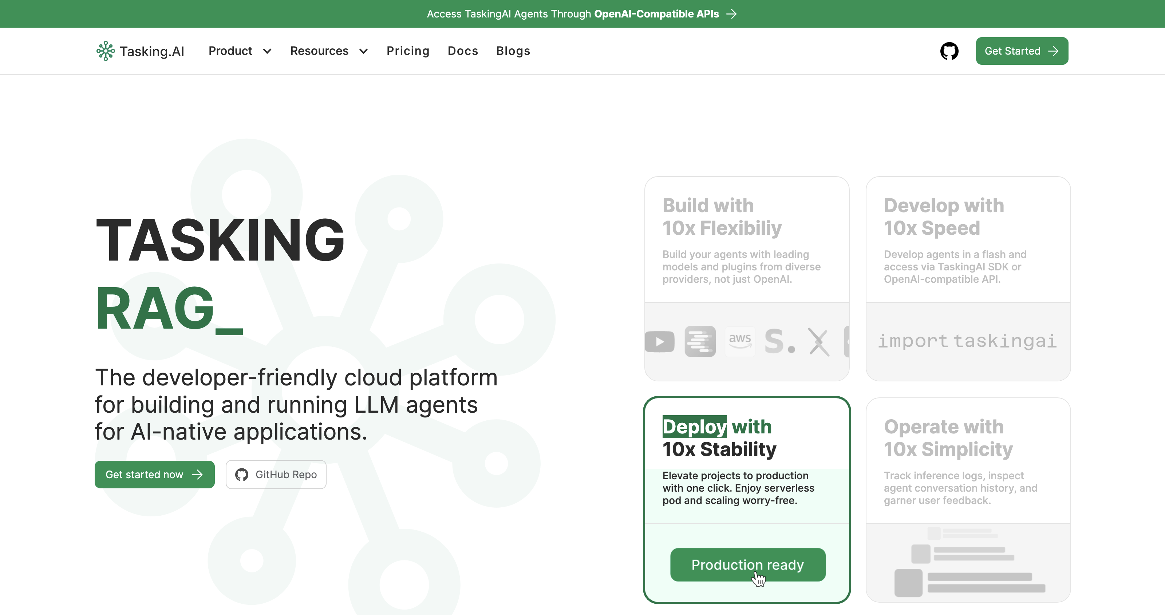Click the arrow icon in Get started now button
This screenshot has height=615, width=1165.
click(197, 475)
